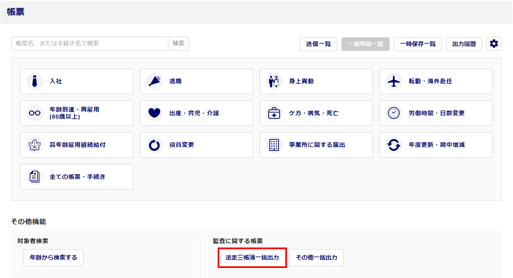Focus the 帳票名 search input field
Image resolution: width=513 pixels, height=278 pixels.
click(90, 44)
